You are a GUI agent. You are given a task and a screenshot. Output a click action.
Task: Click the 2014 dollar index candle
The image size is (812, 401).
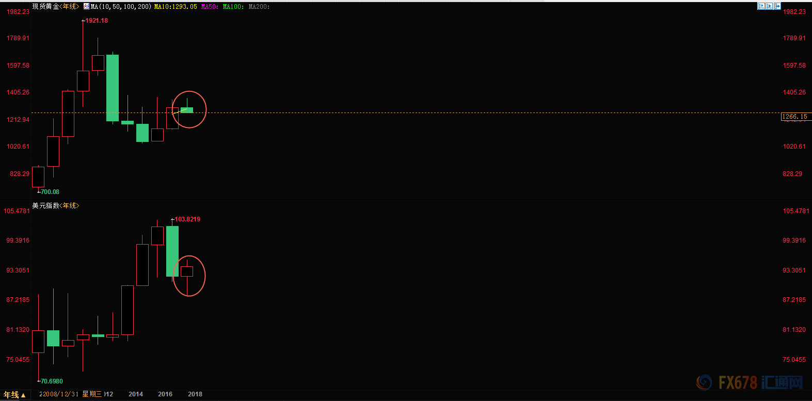(x=128, y=310)
